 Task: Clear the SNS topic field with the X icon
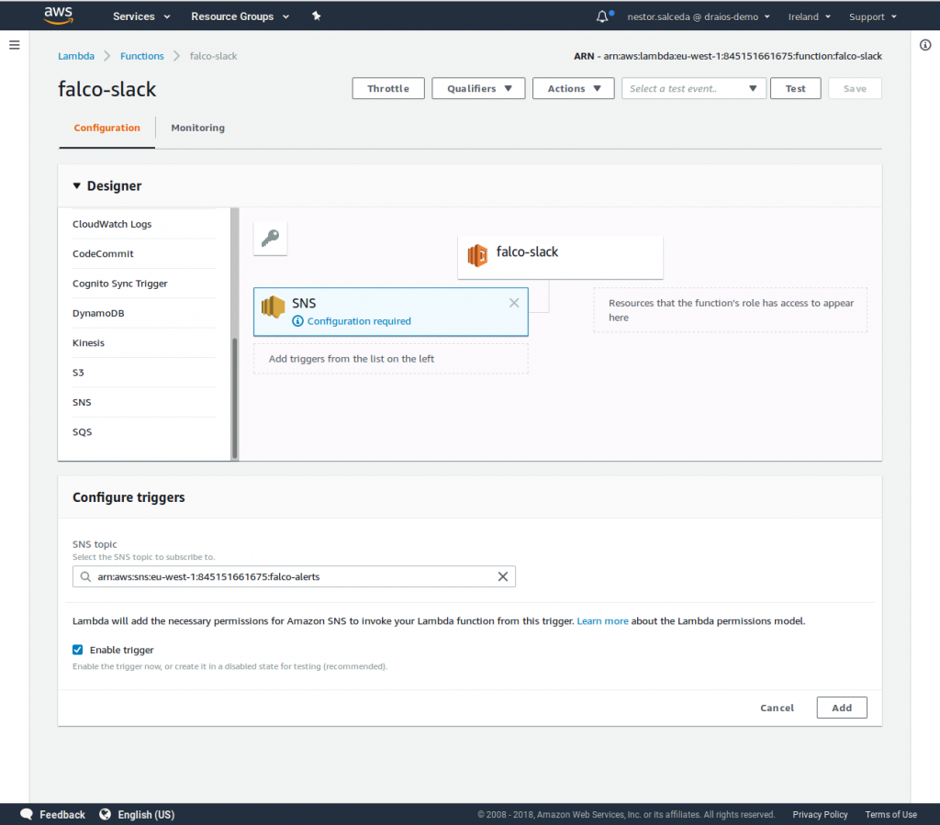(x=503, y=576)
